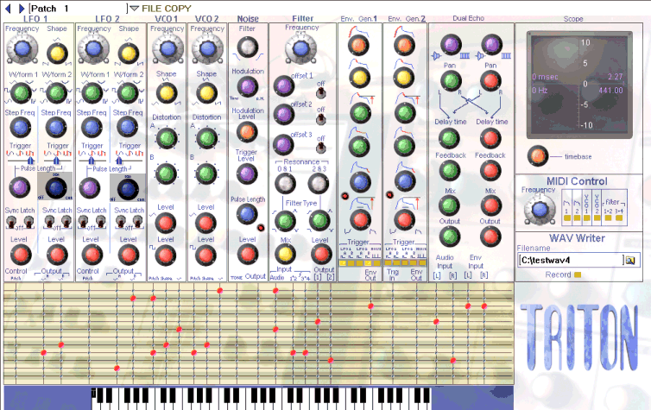Click the LFO 1 Frequency knob

pos(22,53)
